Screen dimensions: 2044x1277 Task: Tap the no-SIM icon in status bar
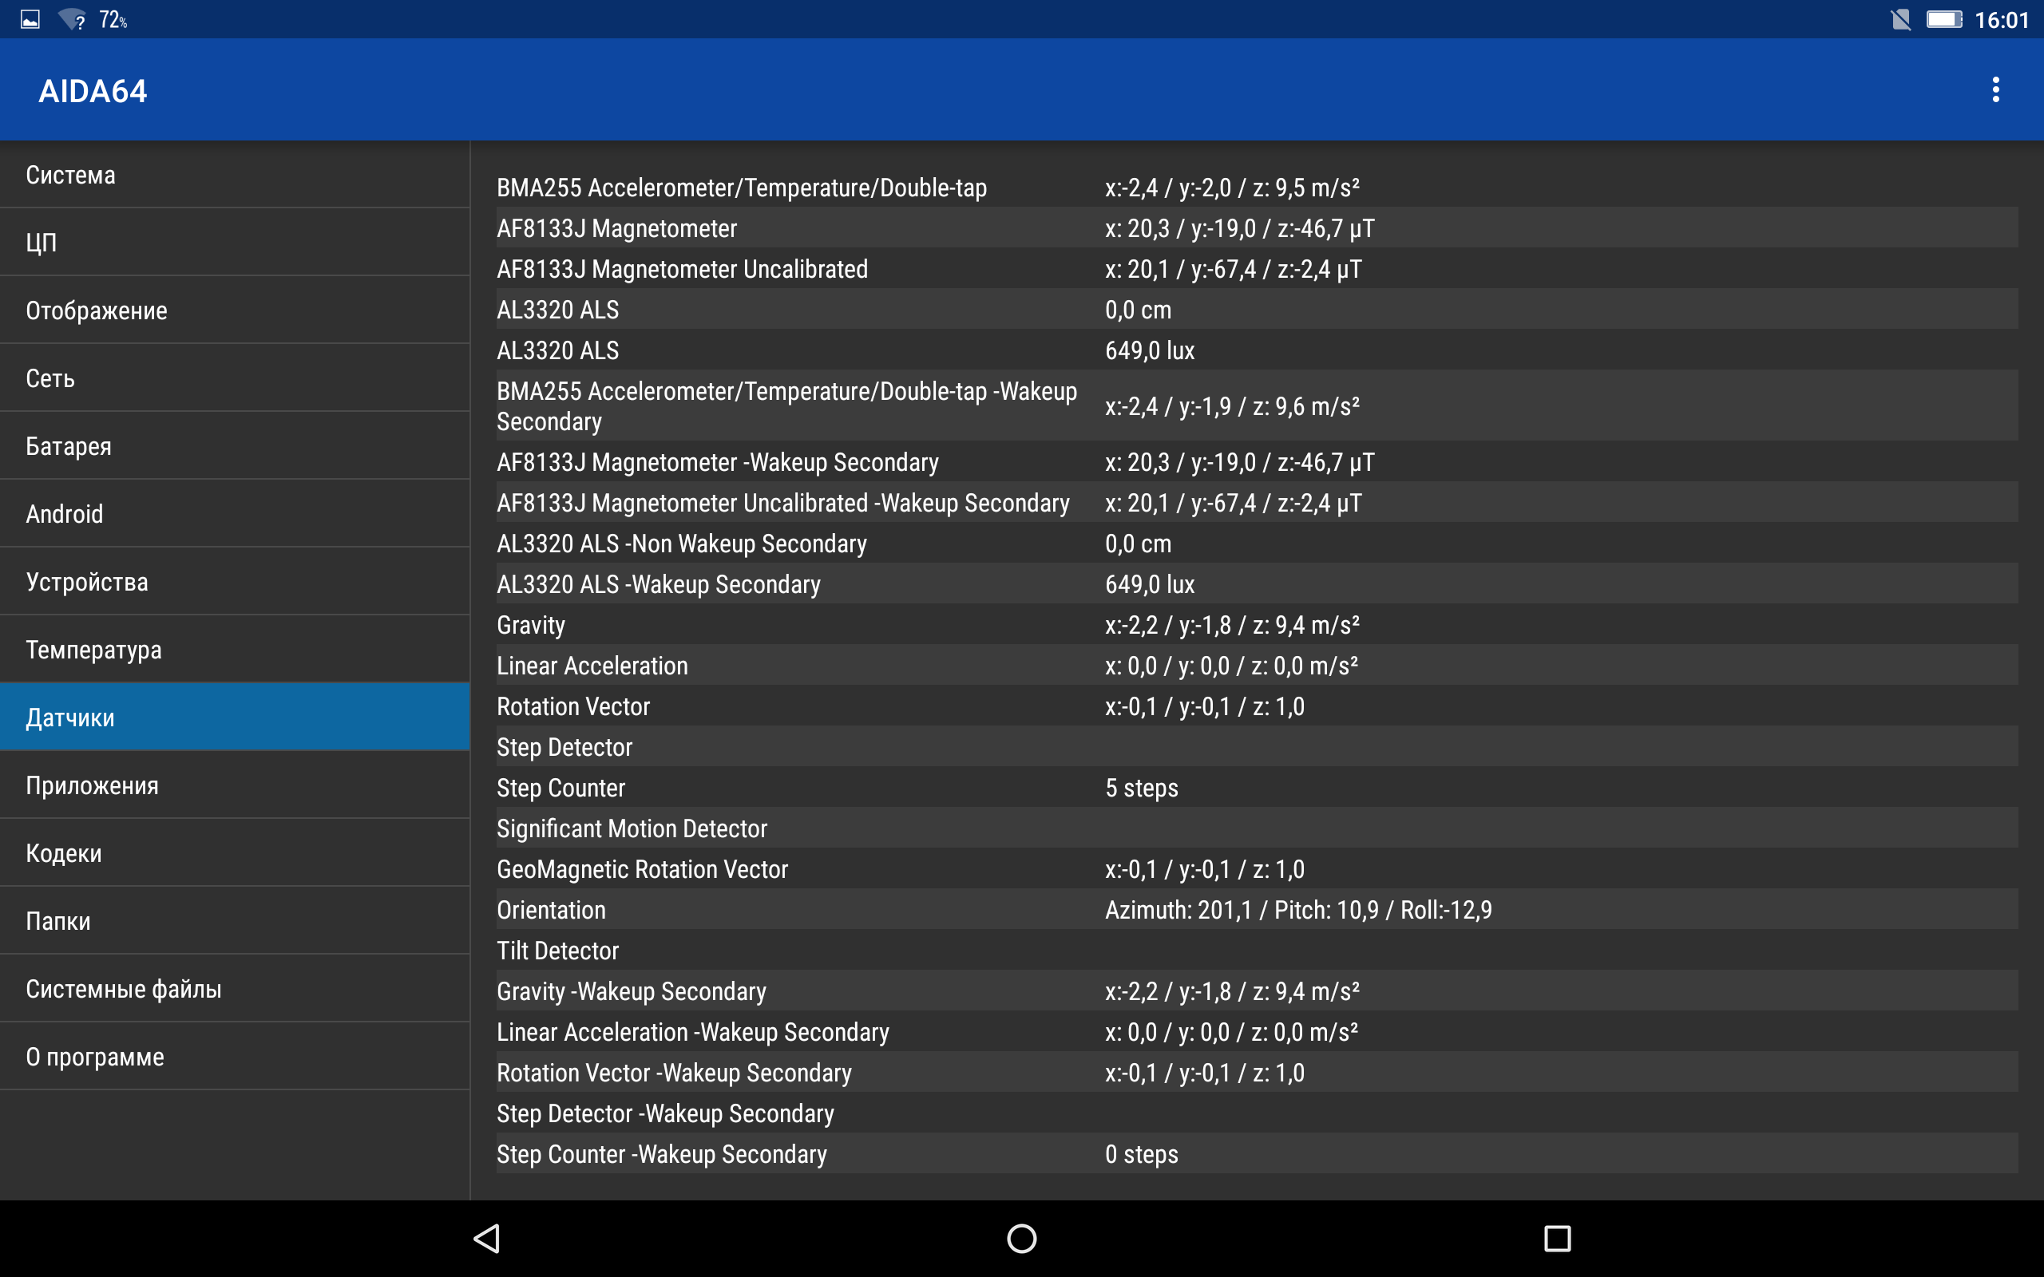pos(1899,19)
